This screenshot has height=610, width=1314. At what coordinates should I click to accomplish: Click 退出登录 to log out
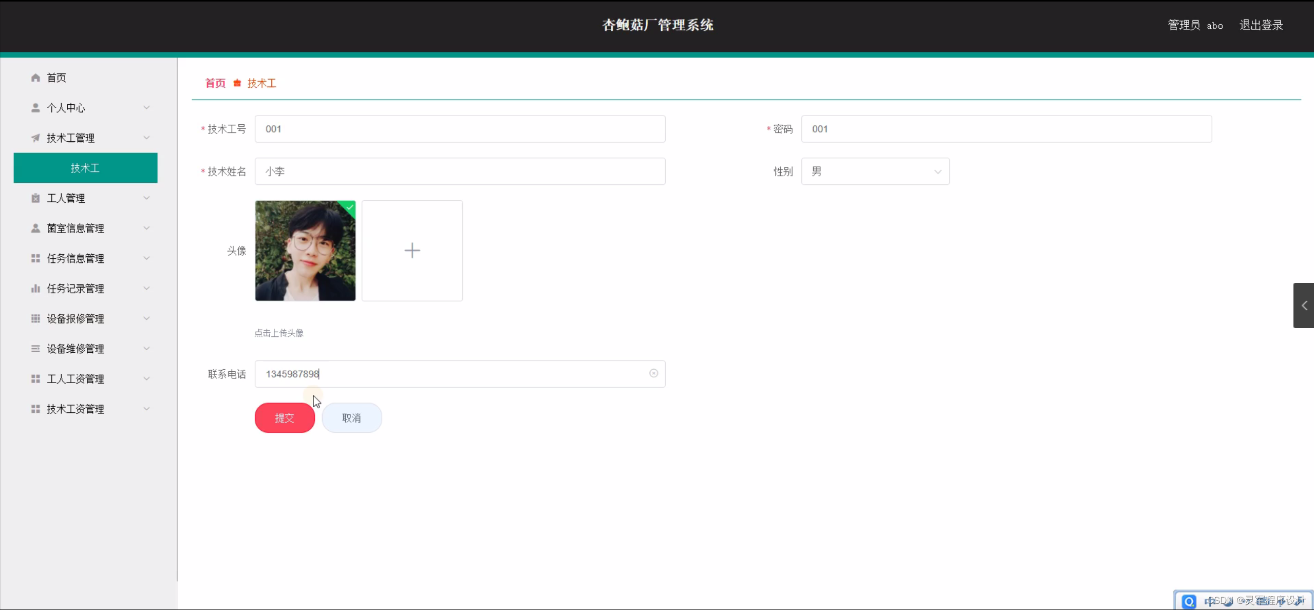click(1261, 25)
